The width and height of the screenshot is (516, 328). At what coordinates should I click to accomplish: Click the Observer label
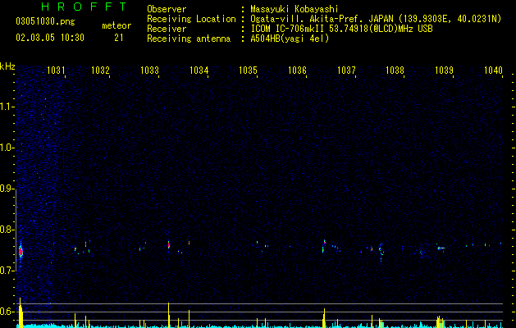click(x=167, y=9)
